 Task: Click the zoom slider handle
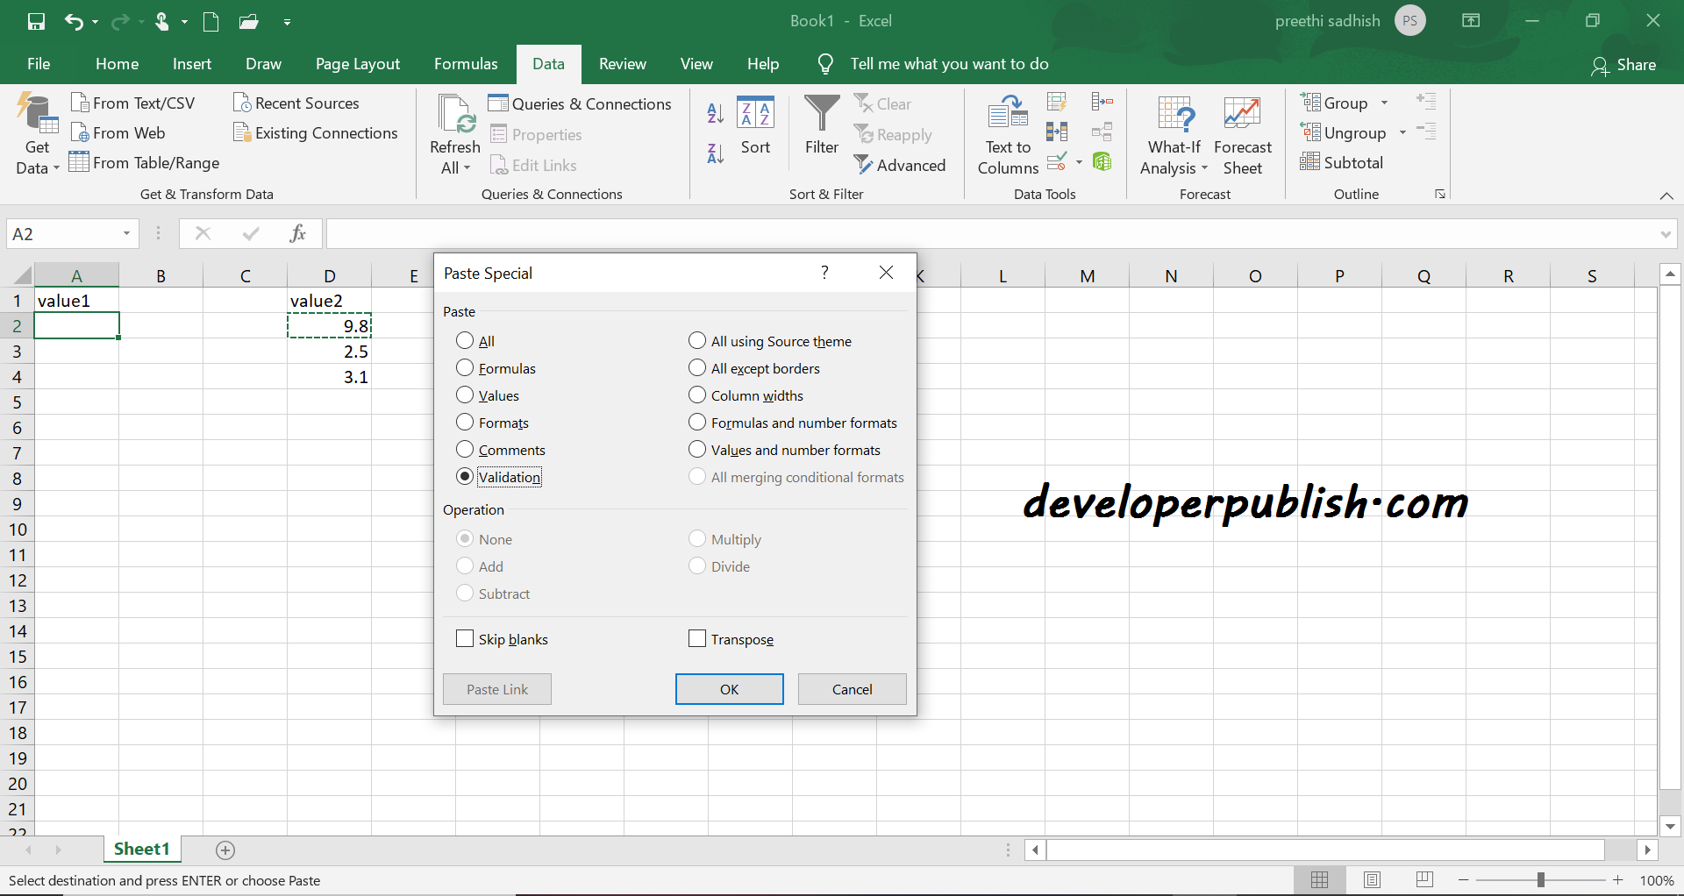pos(1540,879)
